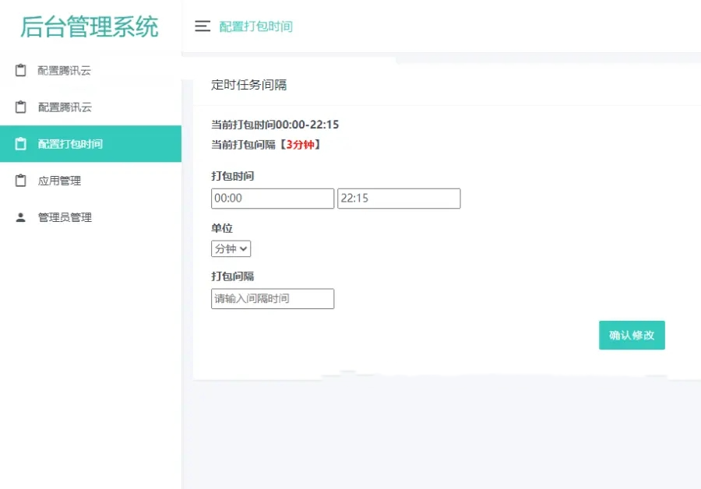Click clipboard icon beside 应用管理
This screenshot has height=489, width=701.
coord(20,181)
